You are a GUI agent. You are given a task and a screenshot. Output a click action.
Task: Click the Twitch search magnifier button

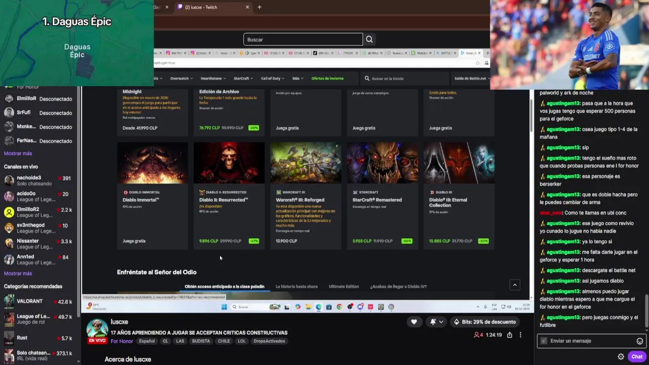point(369,40)
